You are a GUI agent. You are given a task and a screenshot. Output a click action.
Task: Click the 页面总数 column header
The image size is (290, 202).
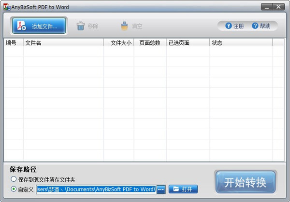[150, 43]
